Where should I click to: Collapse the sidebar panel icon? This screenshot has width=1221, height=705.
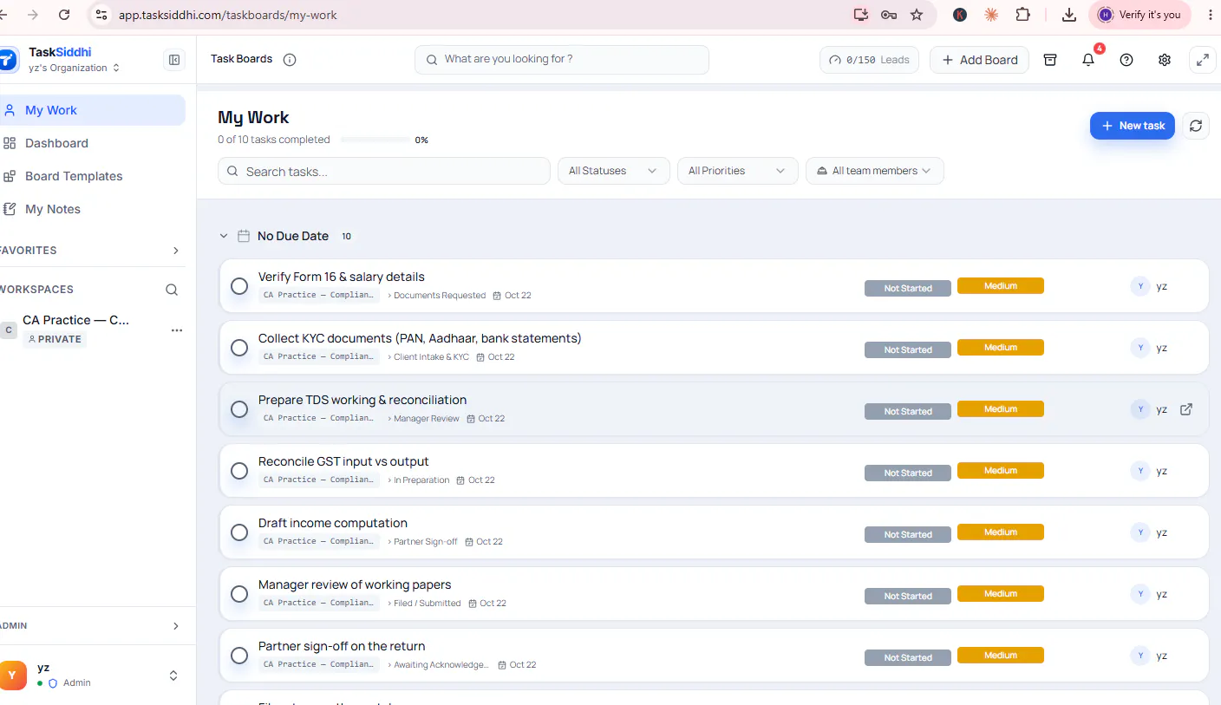(x=174, y=60)
